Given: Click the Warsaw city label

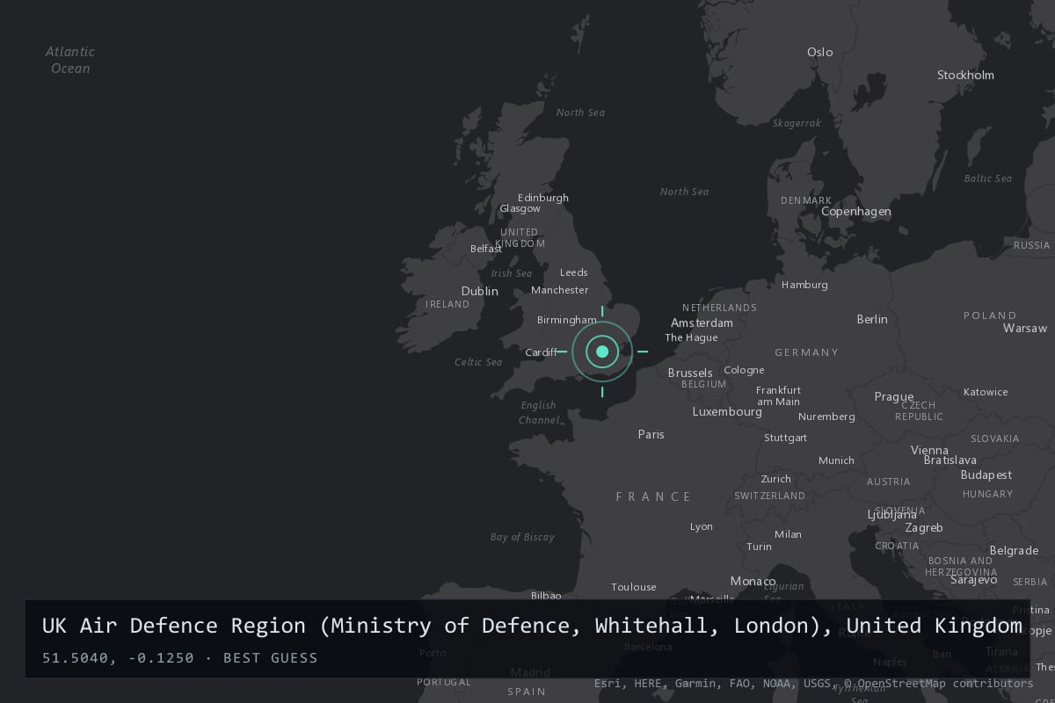Looking at the screenshot, I should coord(1025,328).
